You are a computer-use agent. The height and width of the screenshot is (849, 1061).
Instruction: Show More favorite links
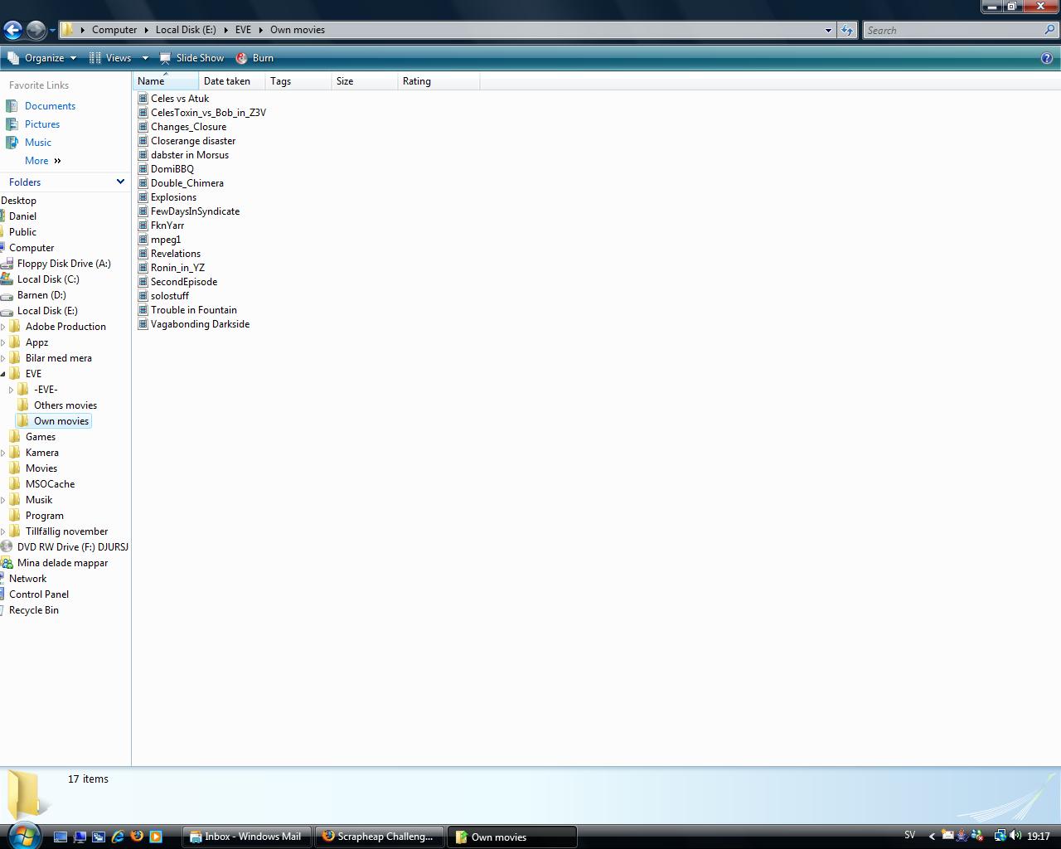(x=43, y=161)
